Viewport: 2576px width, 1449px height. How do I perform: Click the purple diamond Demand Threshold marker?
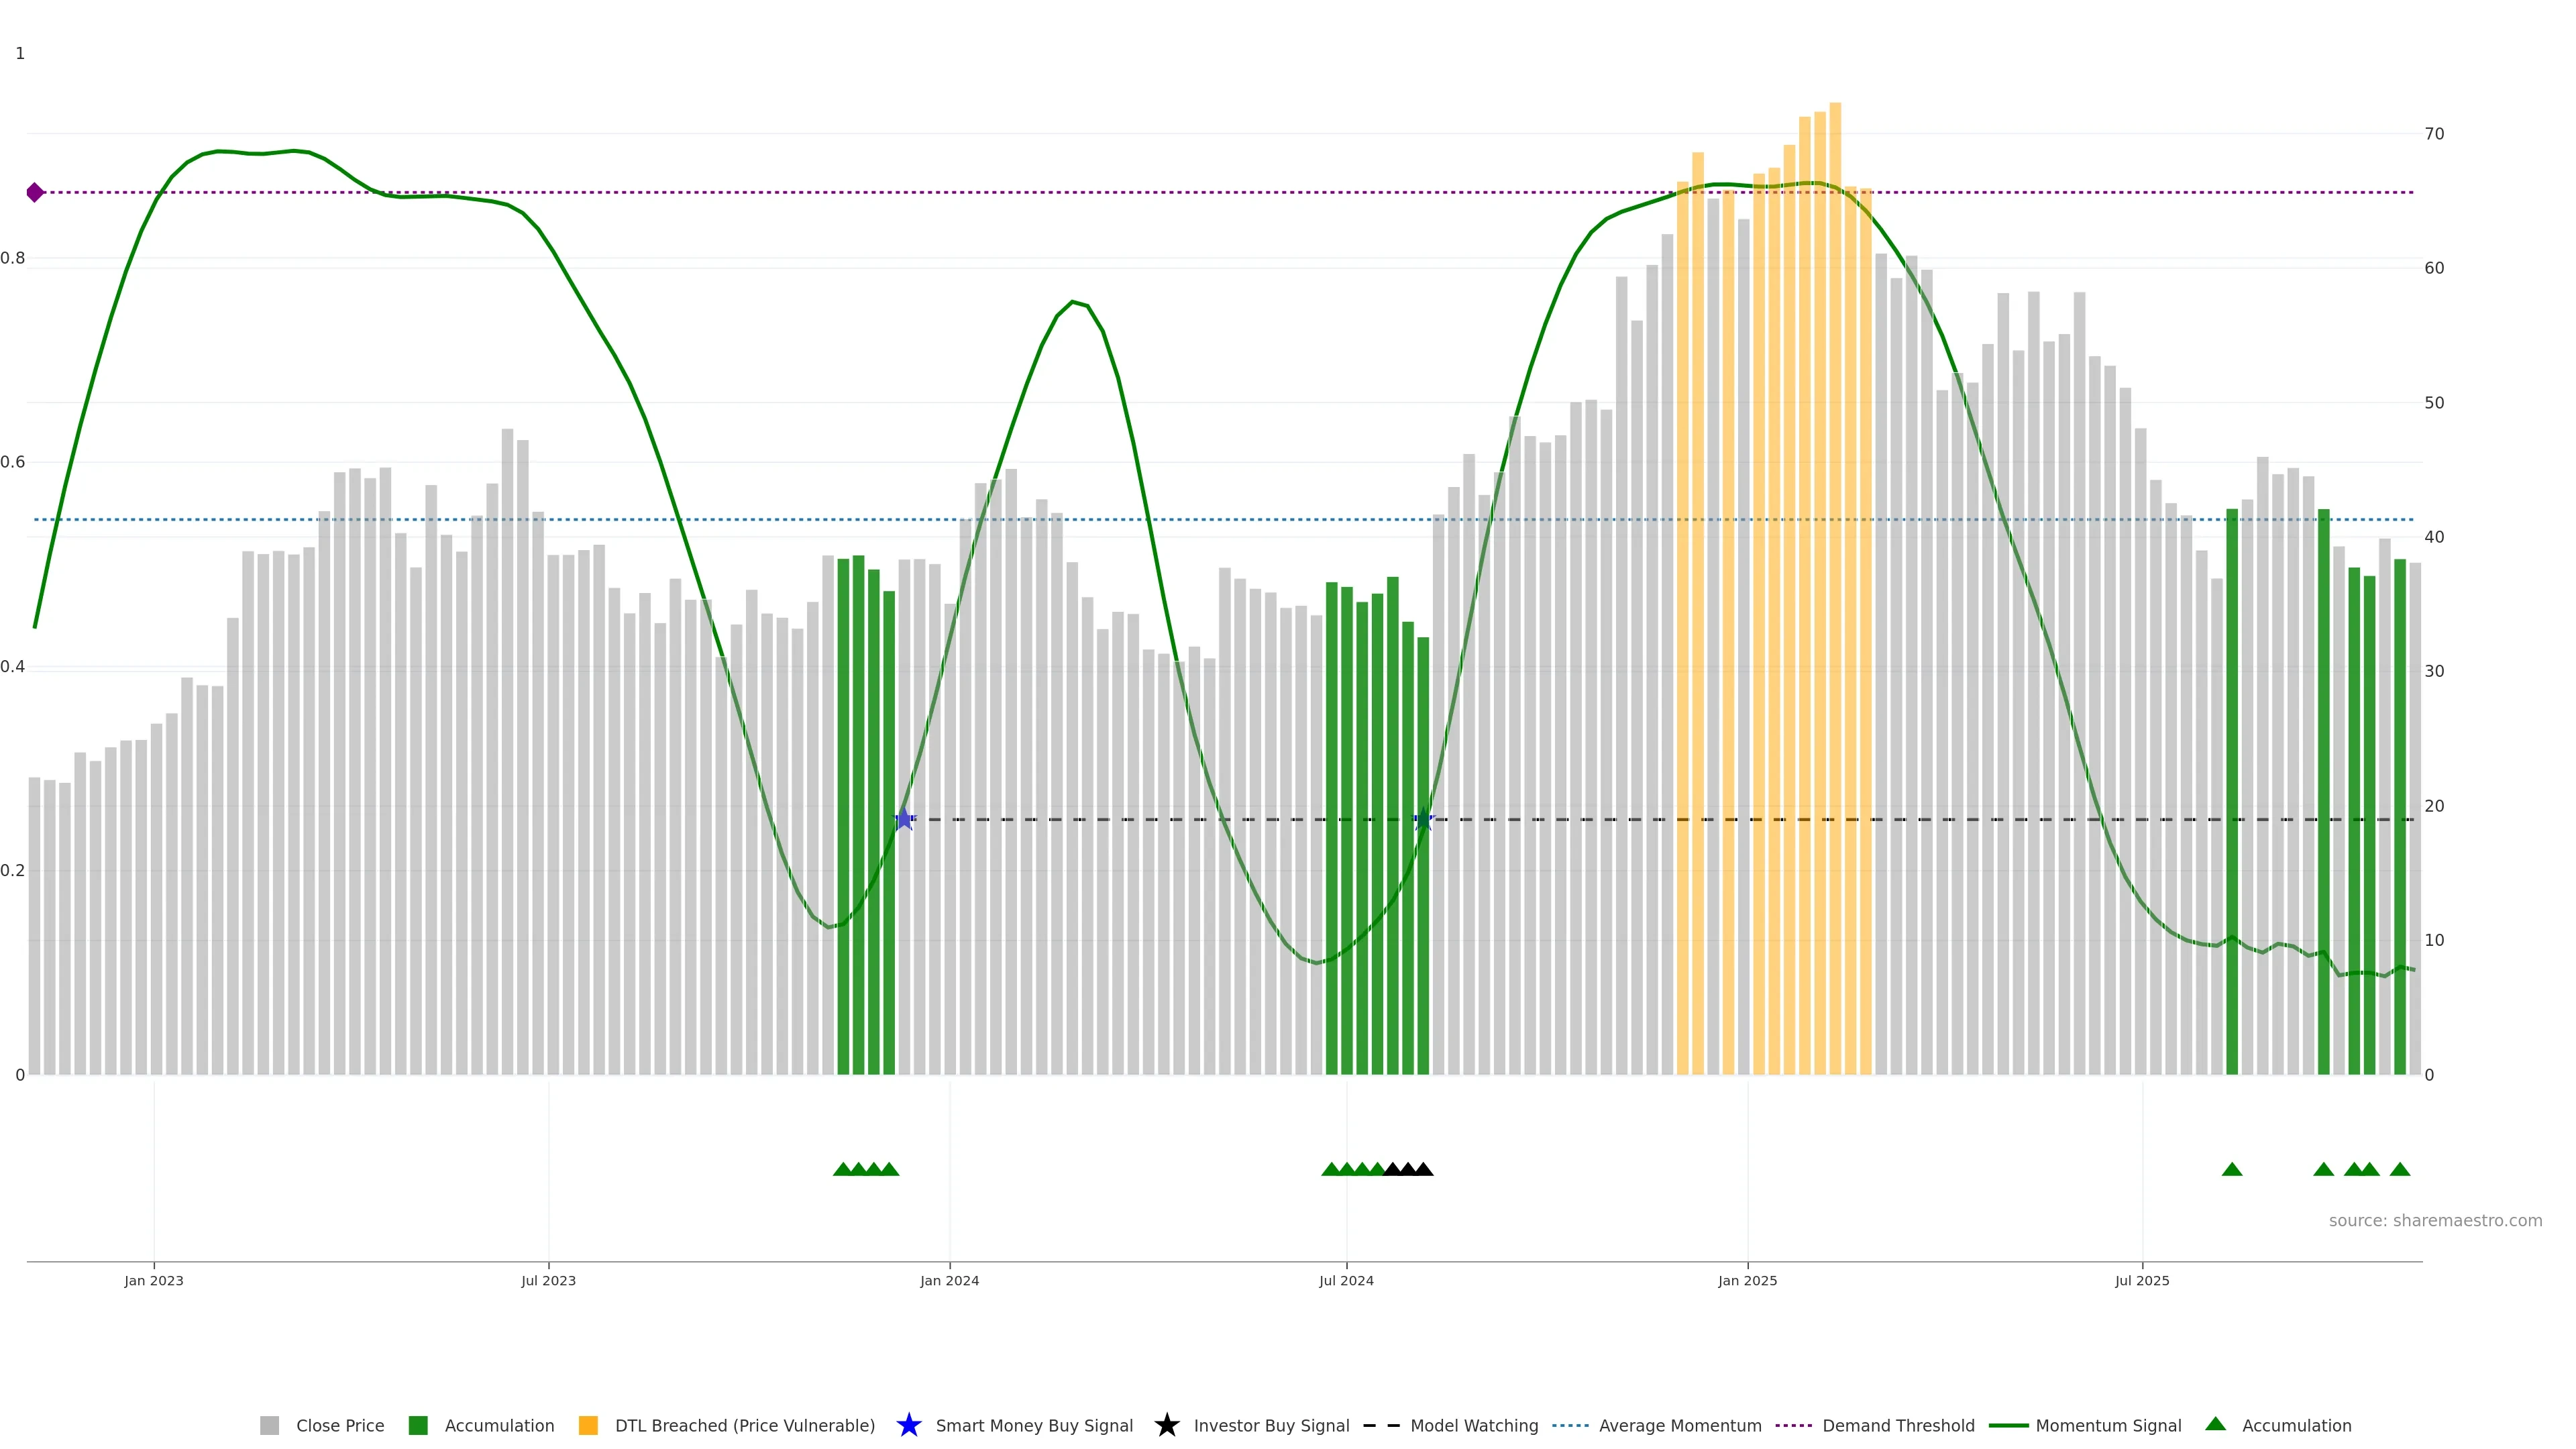pos(35,192)
